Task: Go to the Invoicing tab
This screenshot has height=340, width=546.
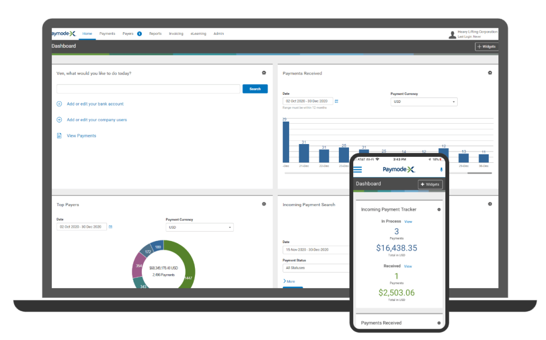Action: tap(176, 34)
